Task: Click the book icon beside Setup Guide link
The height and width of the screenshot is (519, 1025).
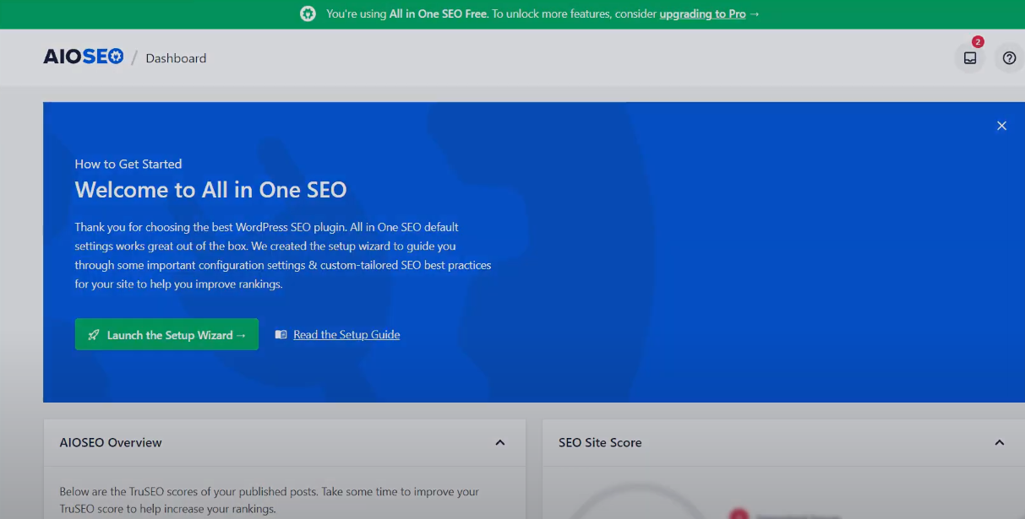Action: coord(281,334)
